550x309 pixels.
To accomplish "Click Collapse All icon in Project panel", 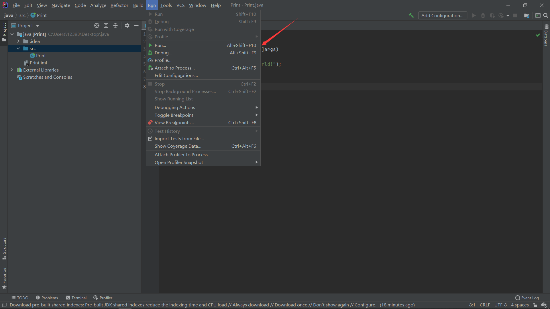I will click(115, 25).
